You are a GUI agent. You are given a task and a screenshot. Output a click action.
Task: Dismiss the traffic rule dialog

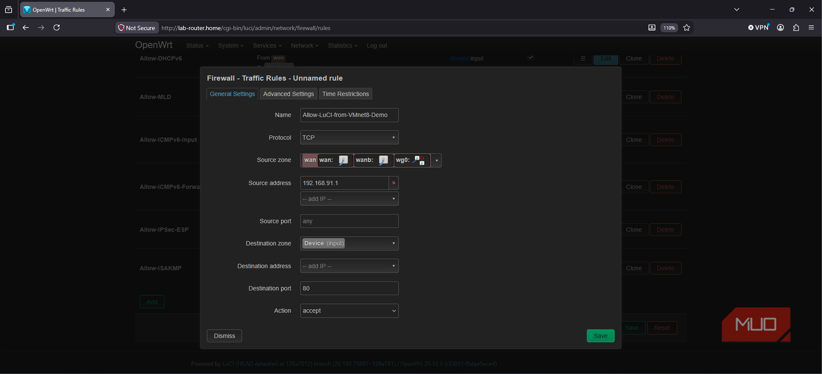click(224, 336)
